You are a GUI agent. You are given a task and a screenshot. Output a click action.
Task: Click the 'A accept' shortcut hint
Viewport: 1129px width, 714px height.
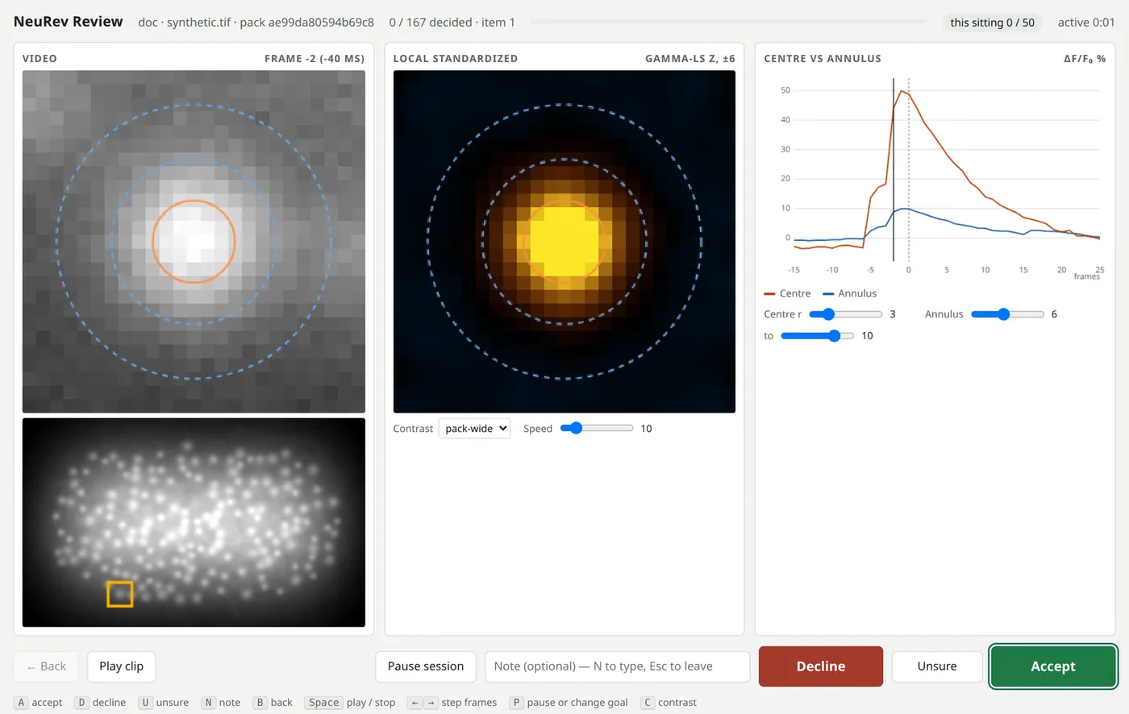[x=39, y=703]
